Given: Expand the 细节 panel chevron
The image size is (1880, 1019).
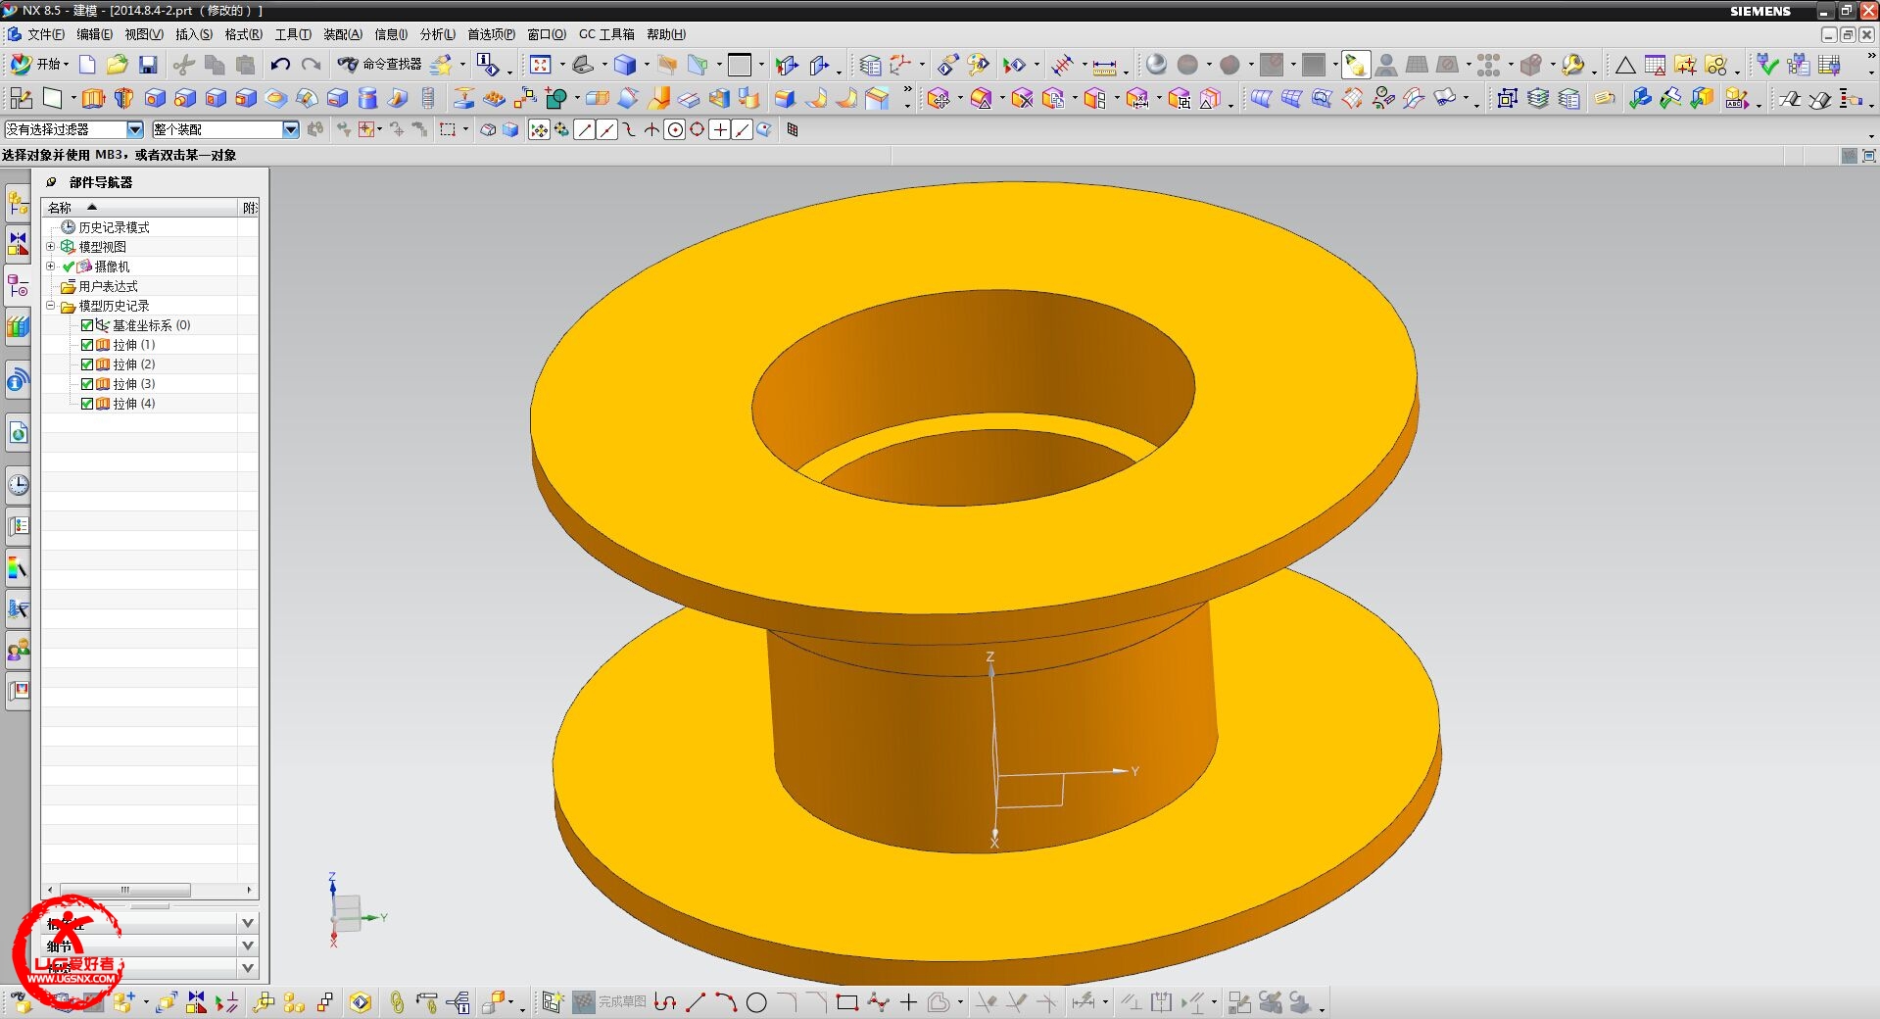Looking at the screenshot, I should coord(248,946).
